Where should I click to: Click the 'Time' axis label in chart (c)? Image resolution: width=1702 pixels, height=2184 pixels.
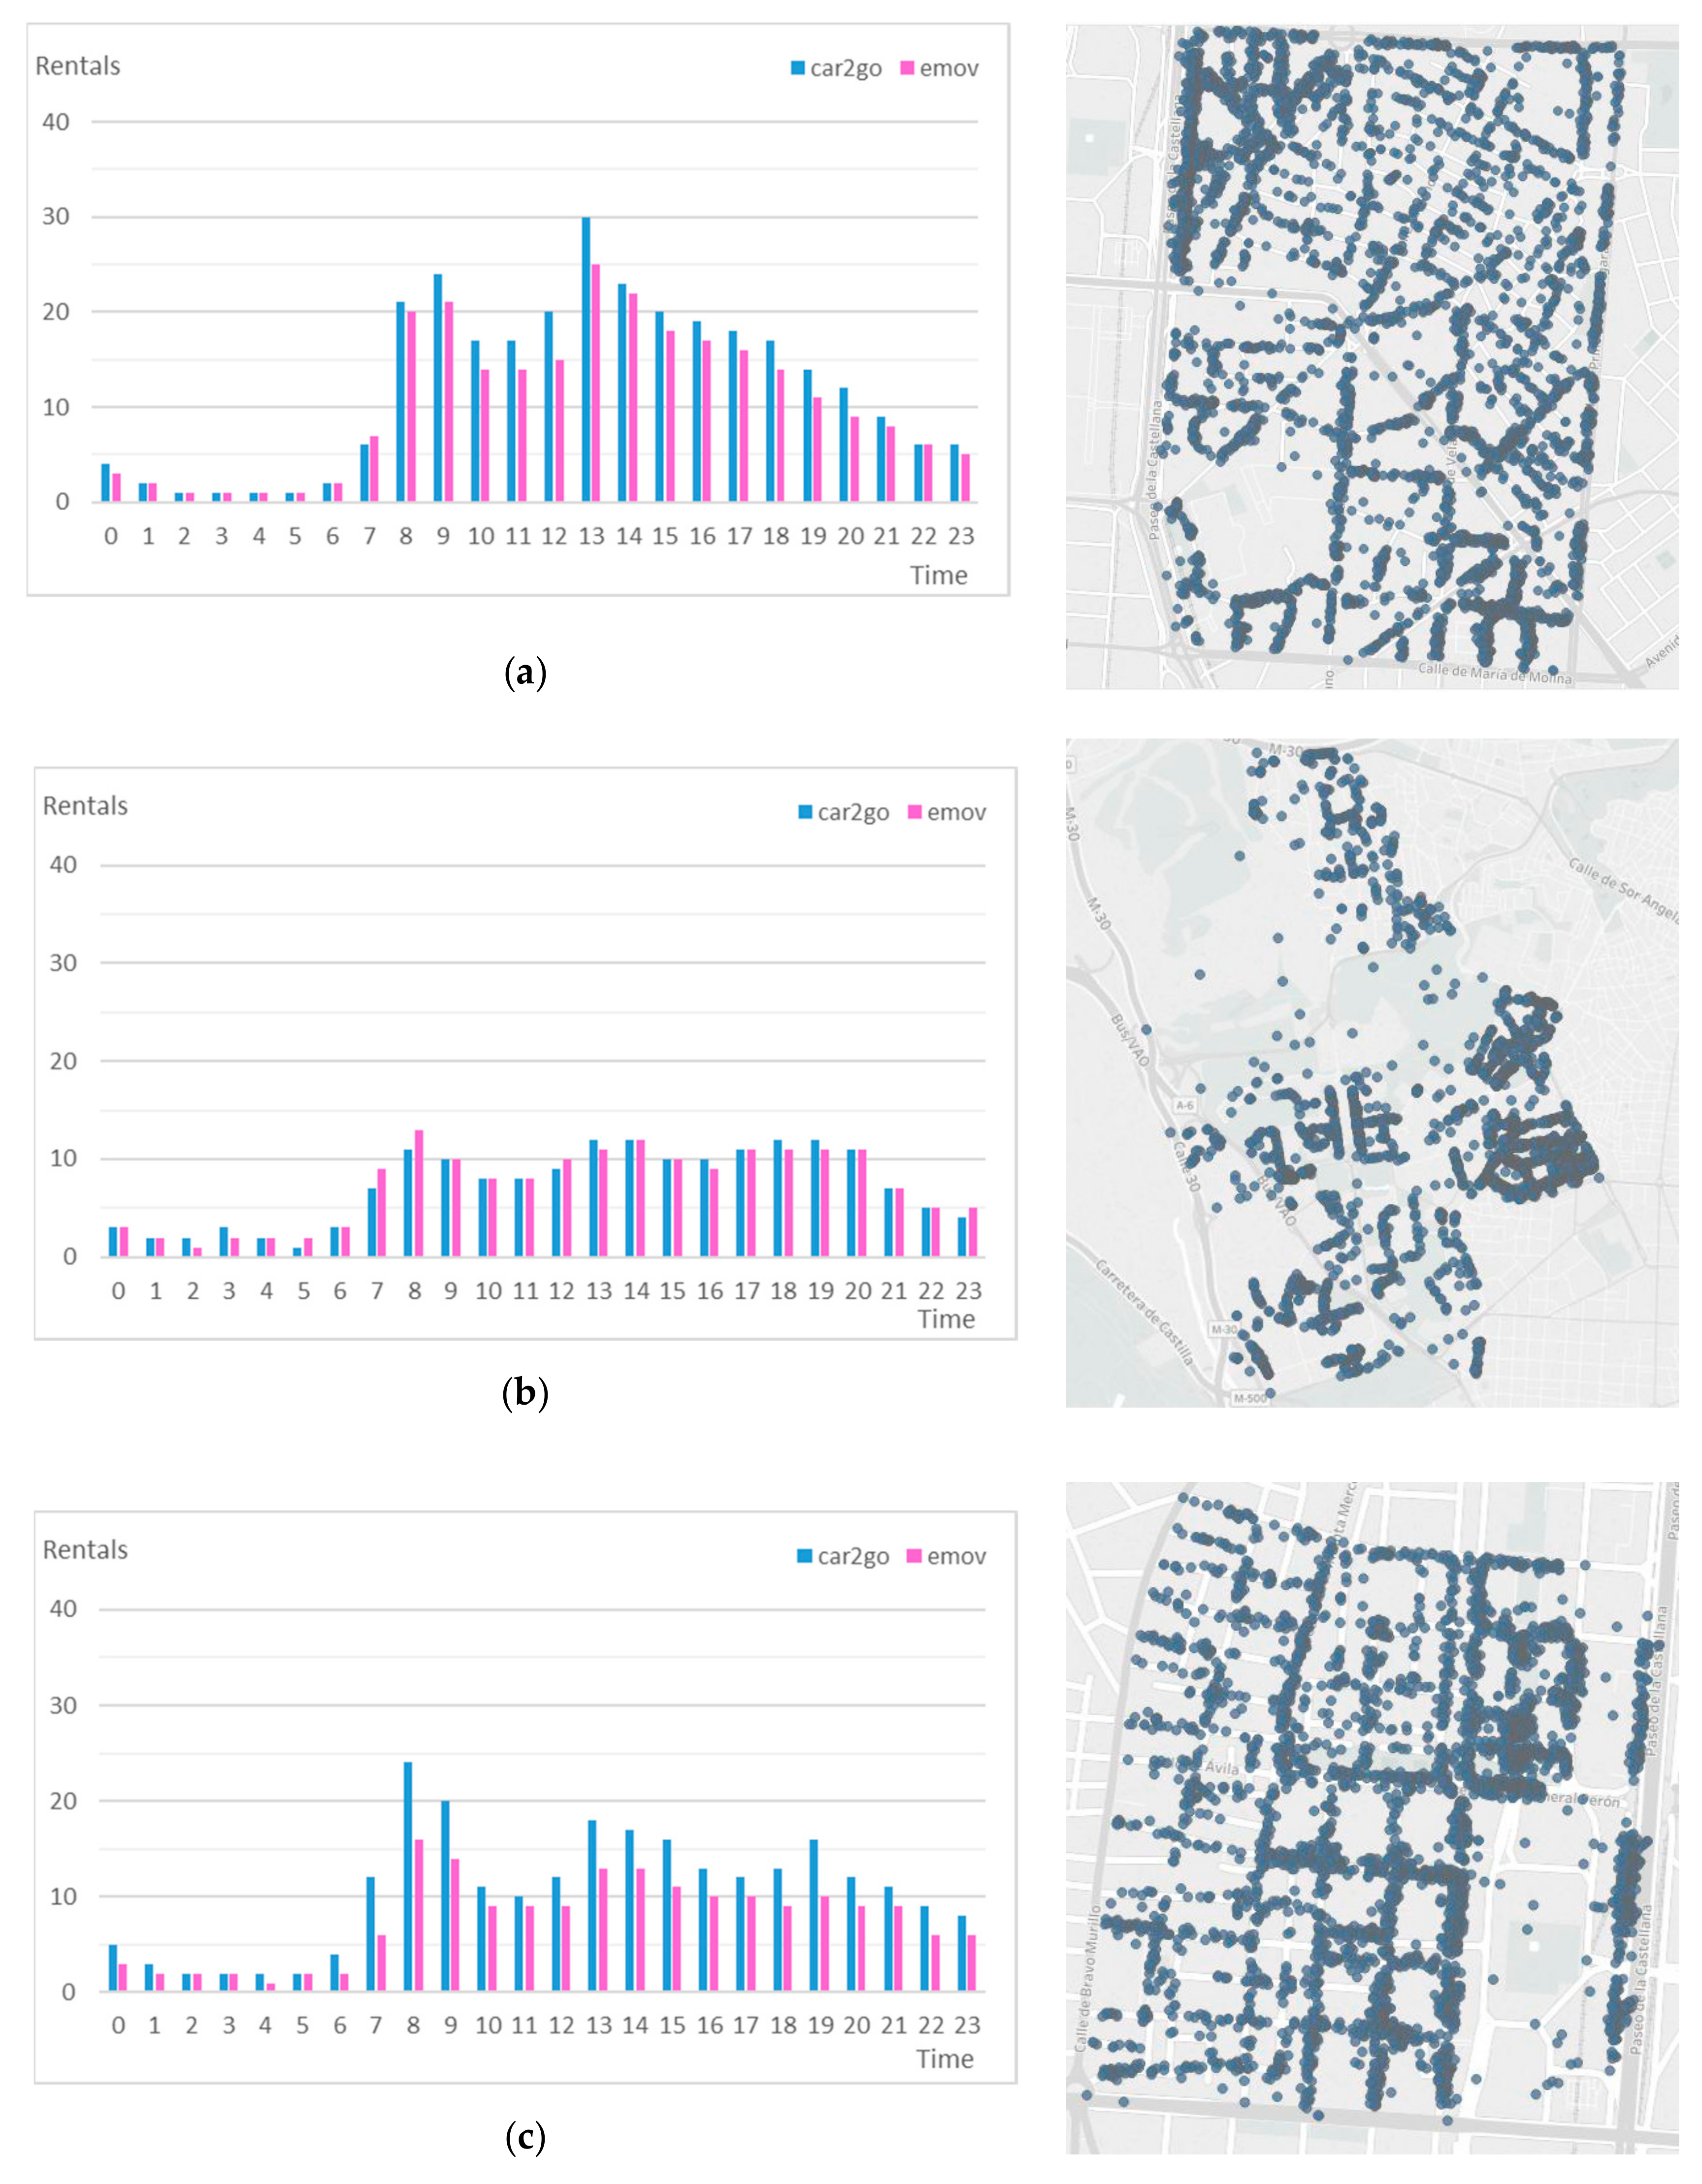(946, 2059)
